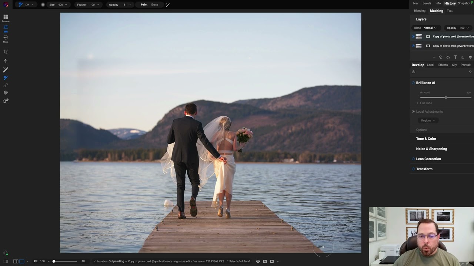
Task: Open the Levels panel tab
Action: pos(427,3)
